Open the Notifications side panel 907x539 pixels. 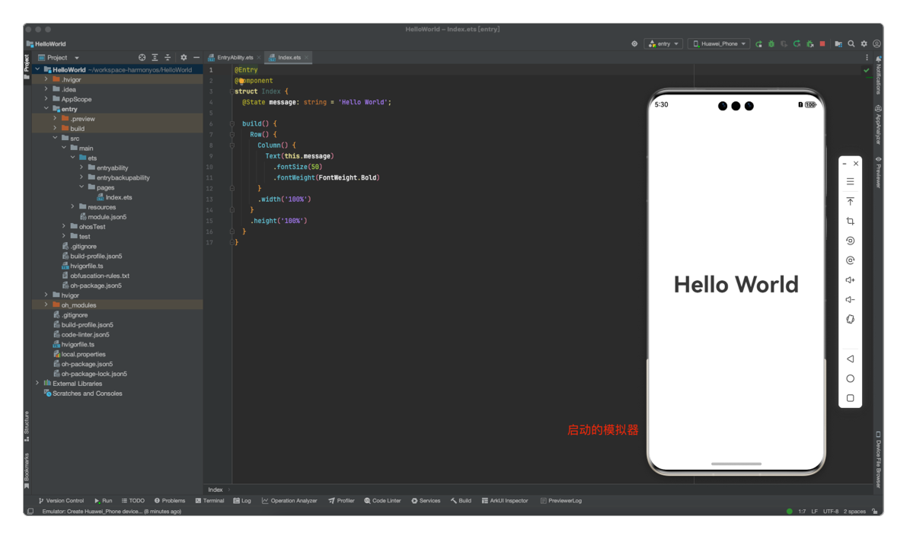click(878, 75)
